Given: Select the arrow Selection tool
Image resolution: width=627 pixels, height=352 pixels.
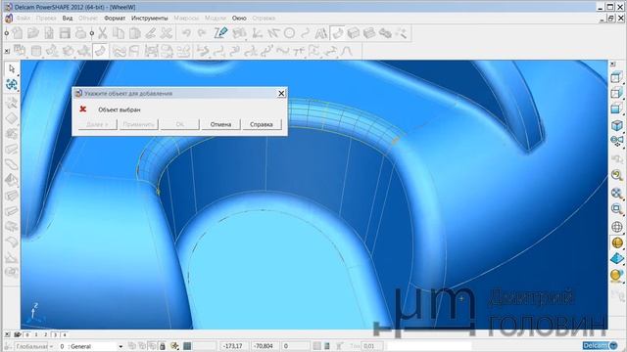Looking at the screenshot, I should click(x=12, y=68).
